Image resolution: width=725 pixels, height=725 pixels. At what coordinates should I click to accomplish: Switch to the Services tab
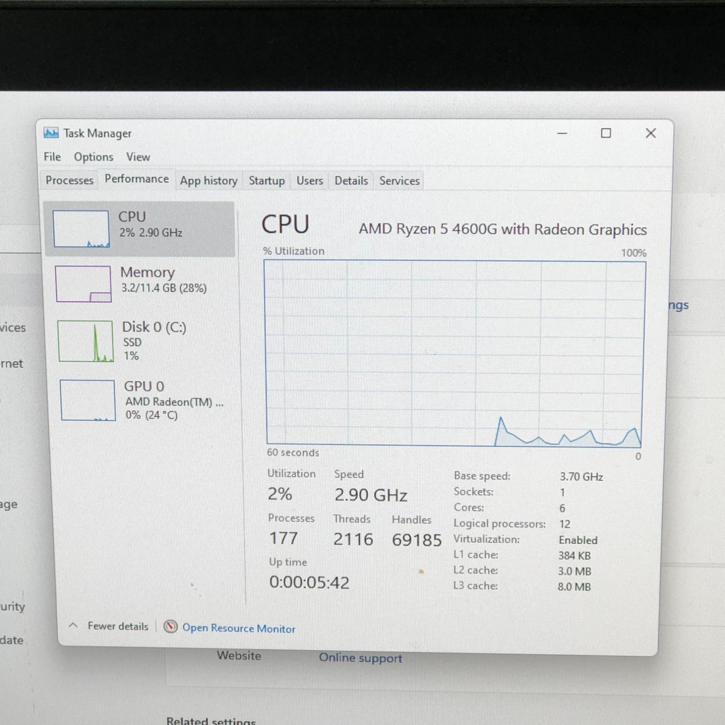click(399, 181)
